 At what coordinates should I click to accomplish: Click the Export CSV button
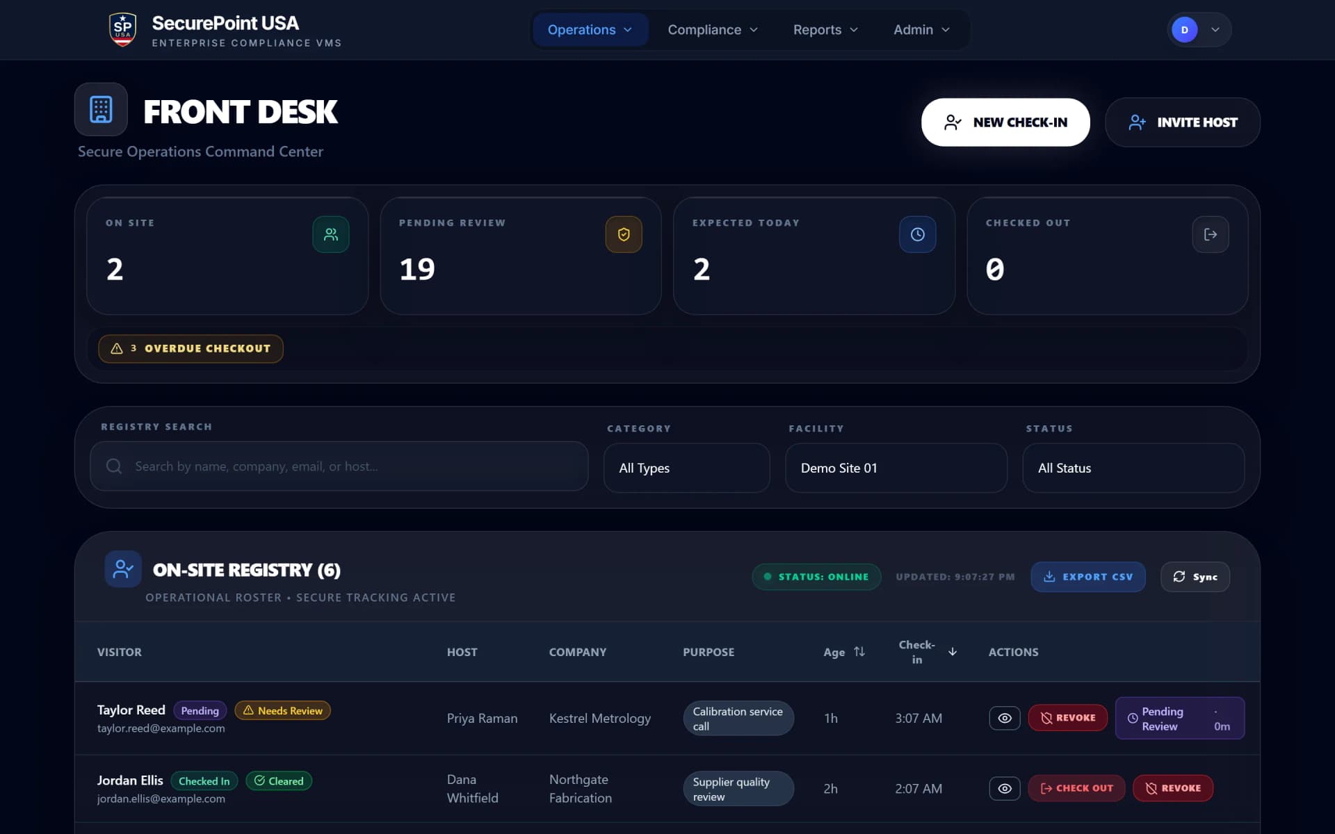pyautogui.click(x=1088, y=577)
